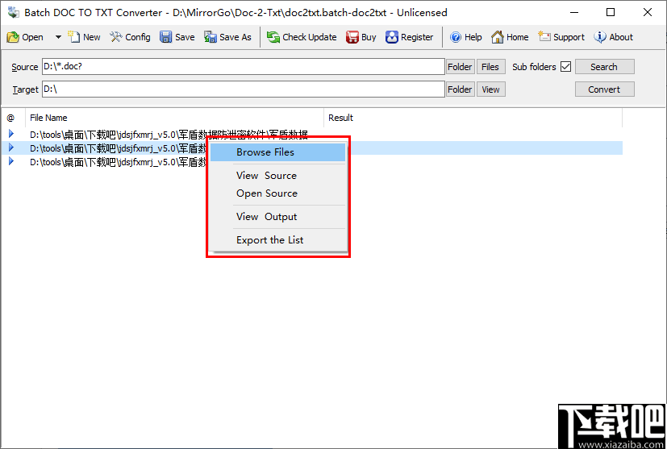
Task: Click Check Update
Action: [302, 37]
